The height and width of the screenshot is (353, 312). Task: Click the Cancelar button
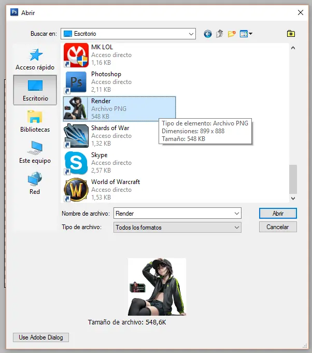[278, 227]
